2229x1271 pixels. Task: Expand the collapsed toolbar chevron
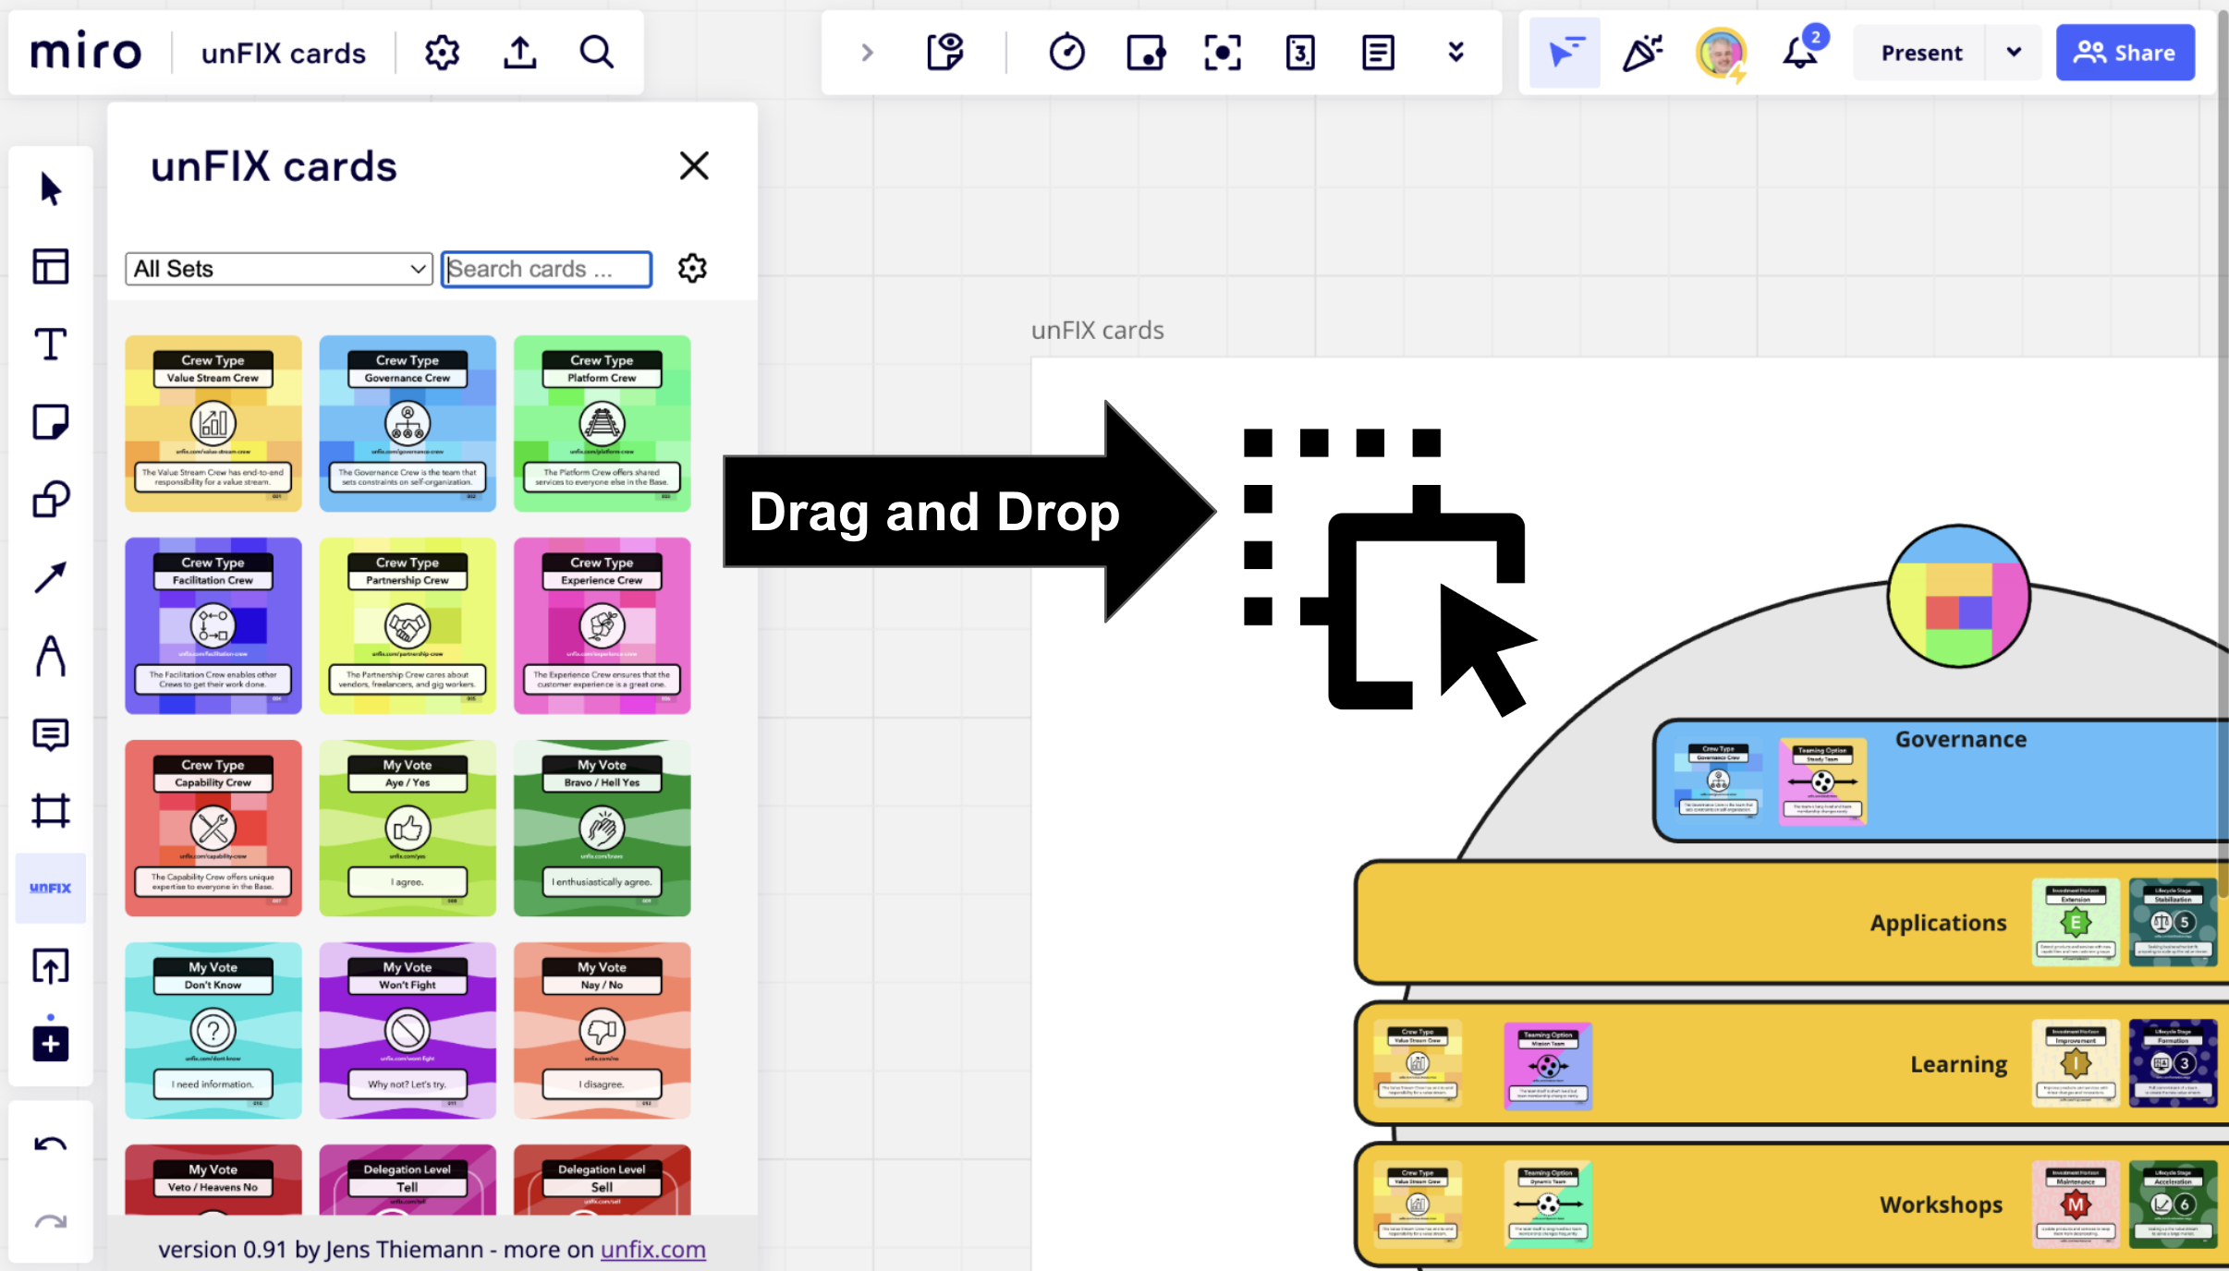(x=867, y=53)
